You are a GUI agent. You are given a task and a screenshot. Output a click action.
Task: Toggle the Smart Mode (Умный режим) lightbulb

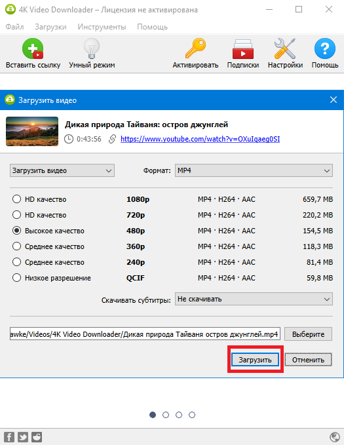point(92,48)
